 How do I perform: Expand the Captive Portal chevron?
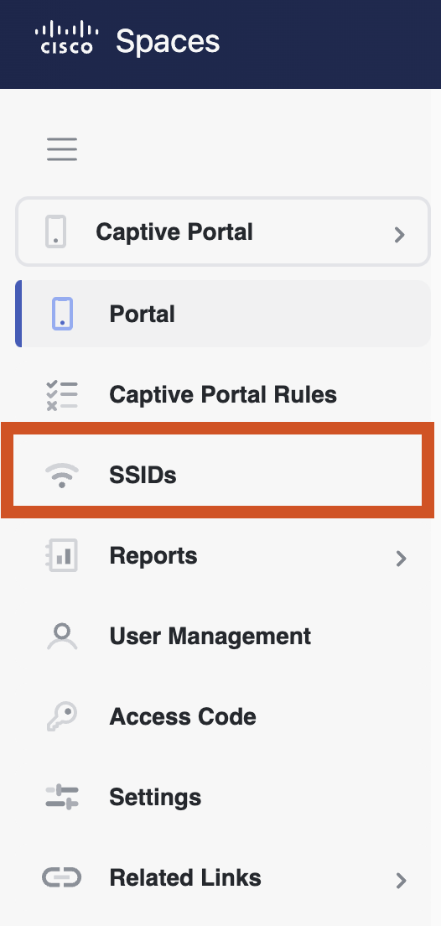click(x=400, y=235)
